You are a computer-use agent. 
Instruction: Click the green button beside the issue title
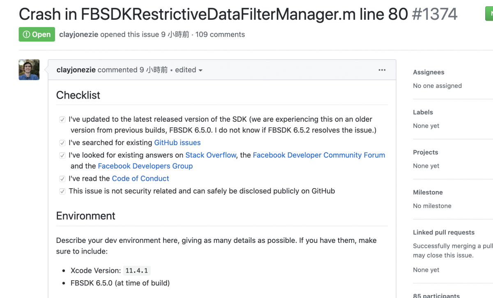(489, 14)
